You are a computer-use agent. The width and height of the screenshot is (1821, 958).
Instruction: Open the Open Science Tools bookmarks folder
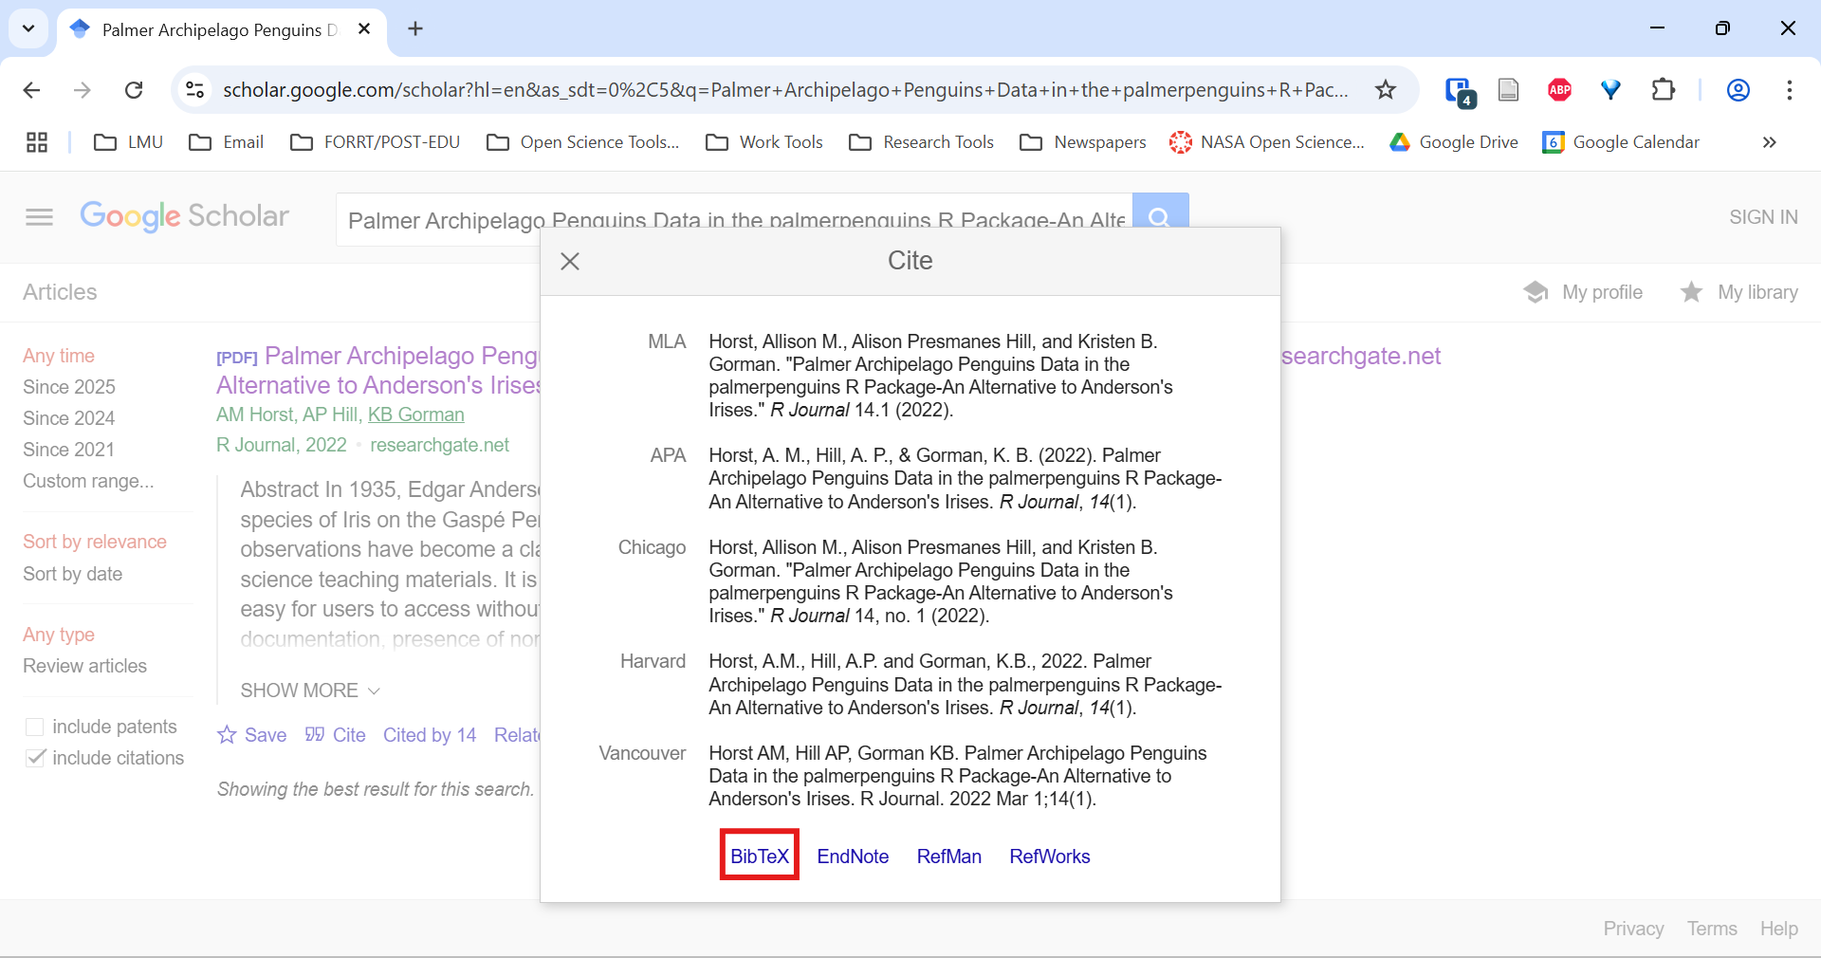pos(582,142)
